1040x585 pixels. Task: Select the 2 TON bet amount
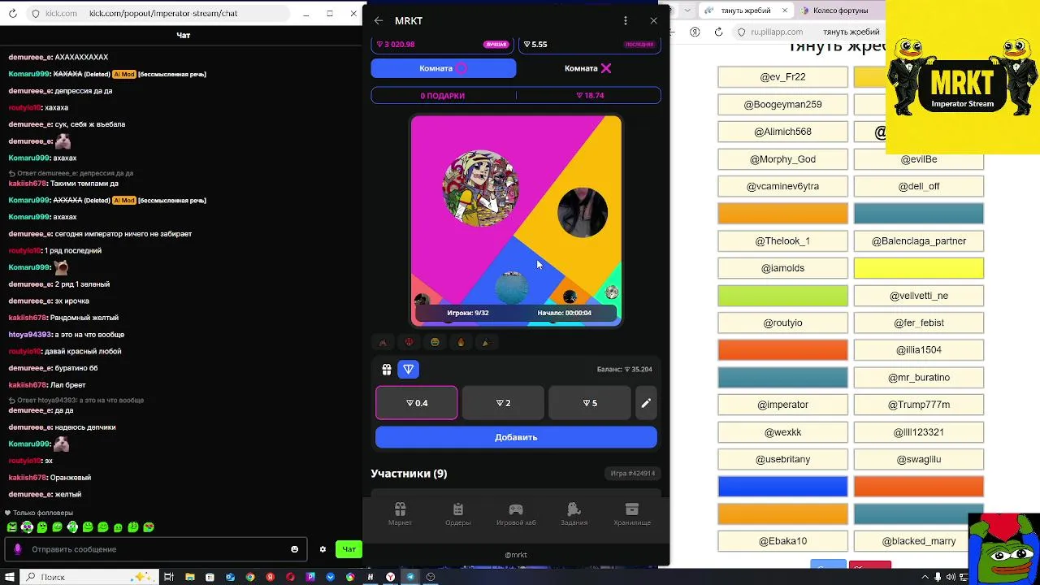pos(503,403)
